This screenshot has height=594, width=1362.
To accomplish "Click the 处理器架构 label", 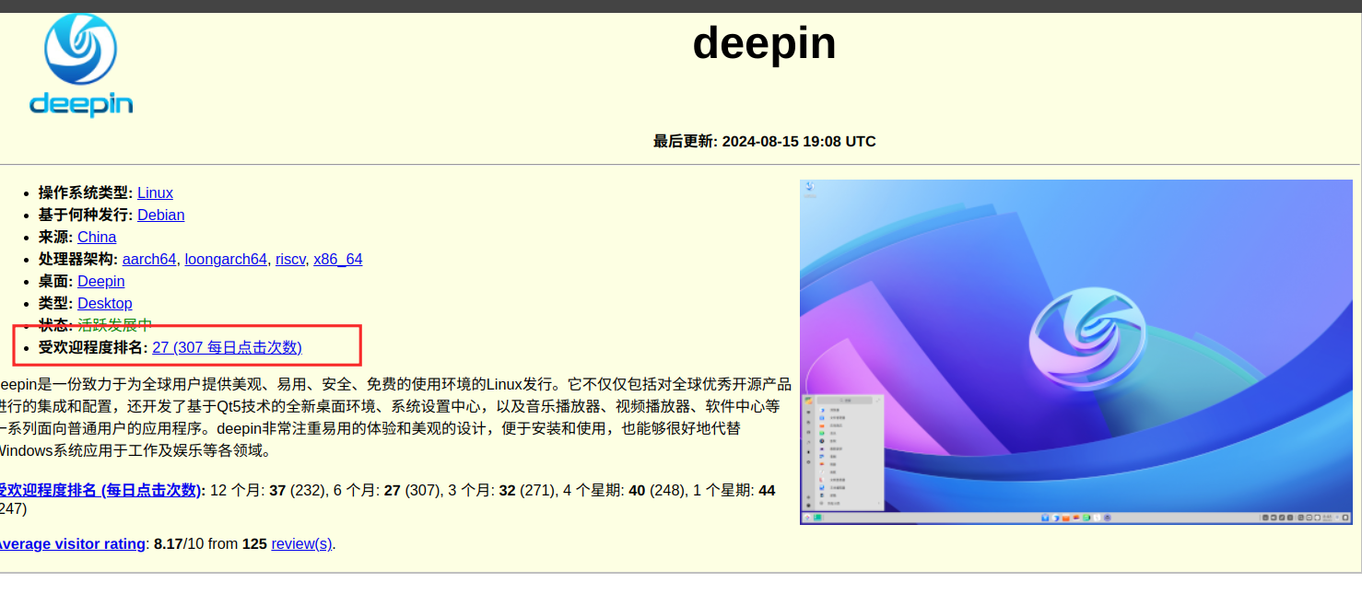I will [78, 259].
